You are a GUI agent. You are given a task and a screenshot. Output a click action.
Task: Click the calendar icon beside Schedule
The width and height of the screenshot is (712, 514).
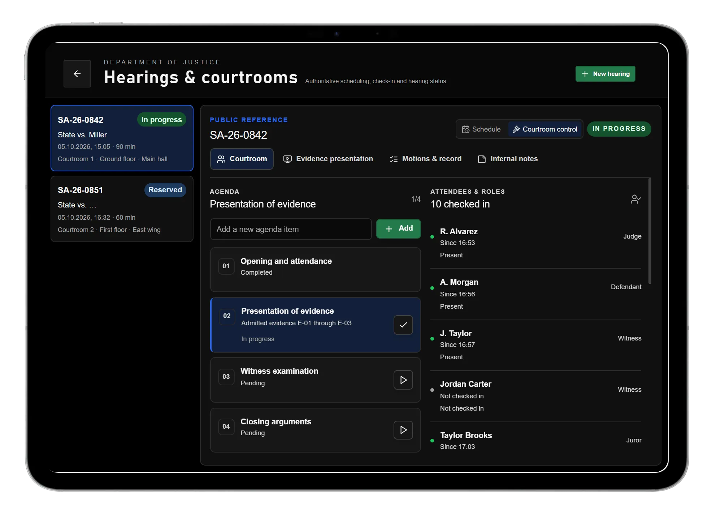pos(466,129)
